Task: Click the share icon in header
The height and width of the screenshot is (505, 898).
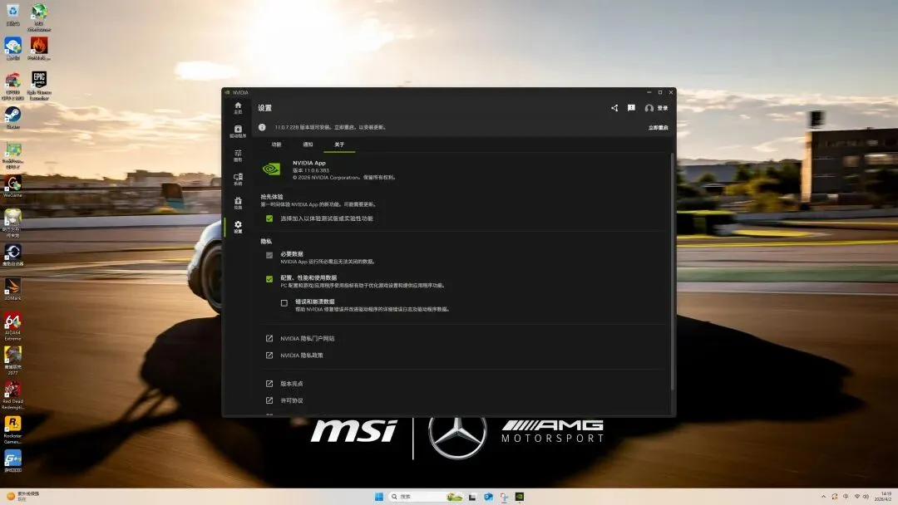Action: click(x=614, y=107)
